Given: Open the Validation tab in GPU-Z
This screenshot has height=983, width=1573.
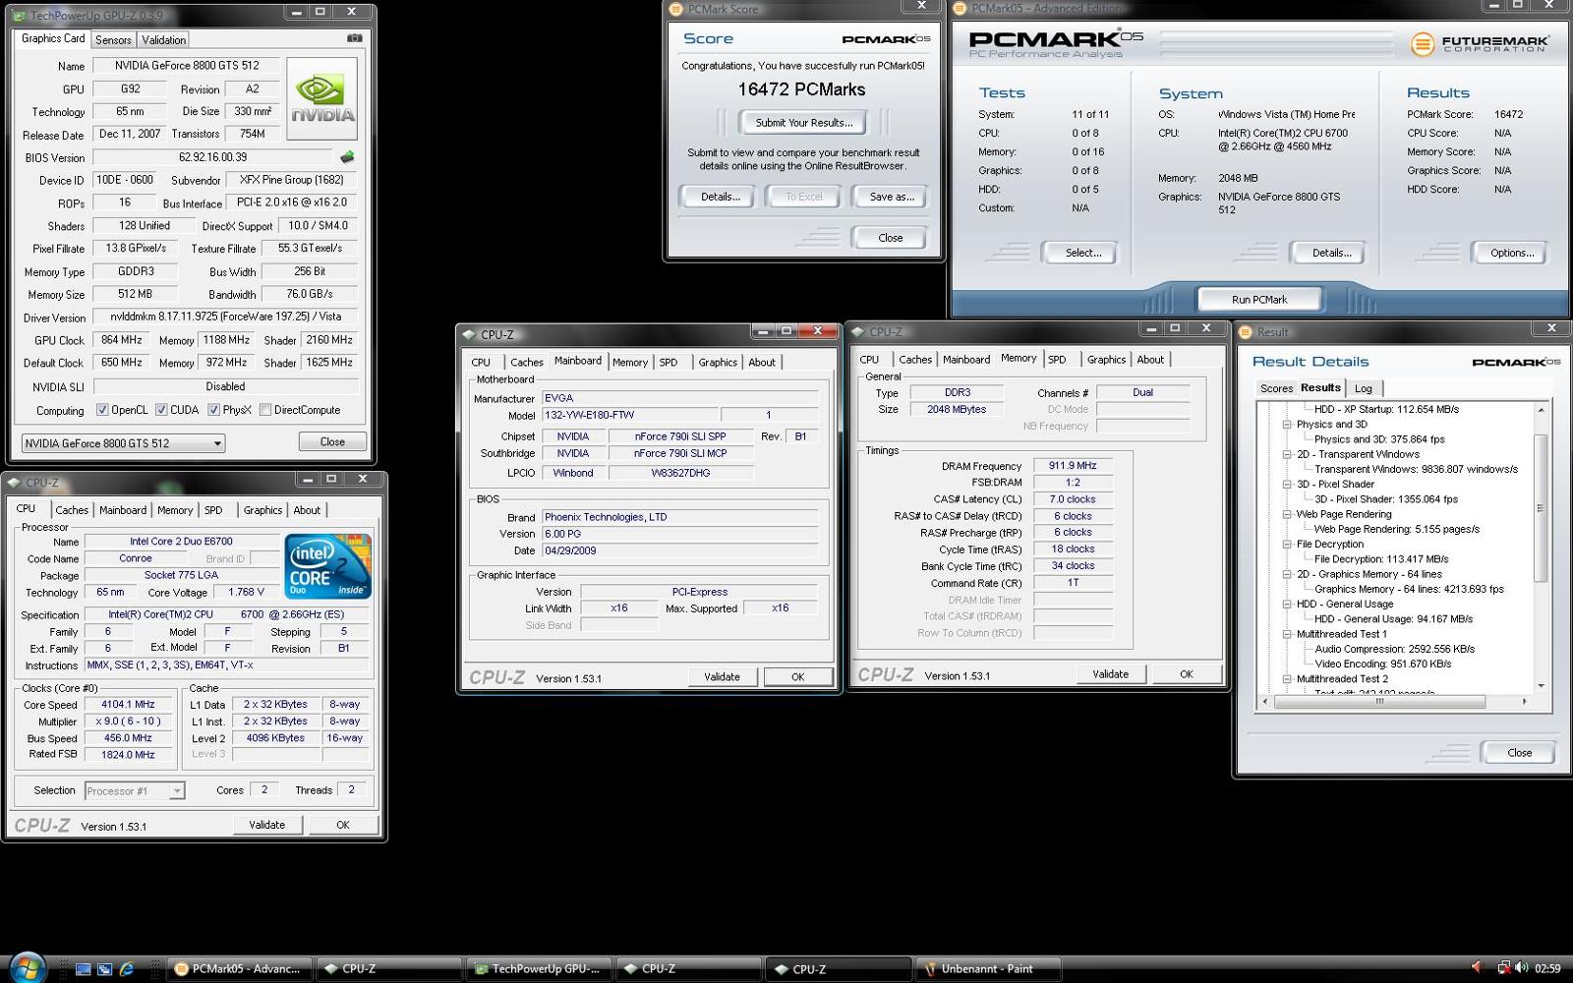Looking at the screenshot, I should 163,40.
